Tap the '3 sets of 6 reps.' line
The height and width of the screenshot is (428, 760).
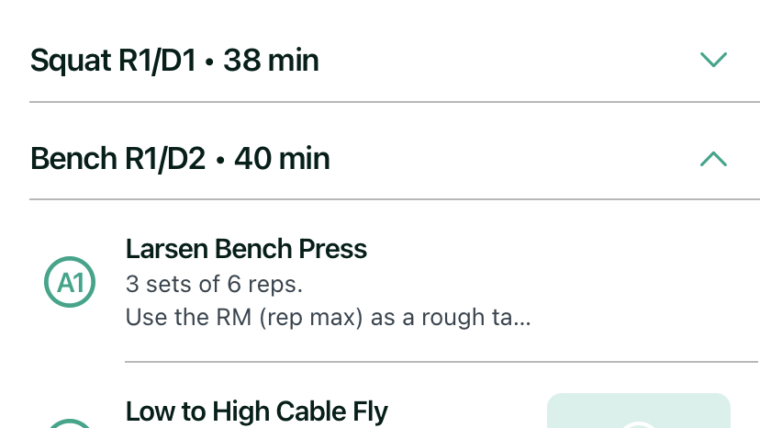tap(214, 284)
